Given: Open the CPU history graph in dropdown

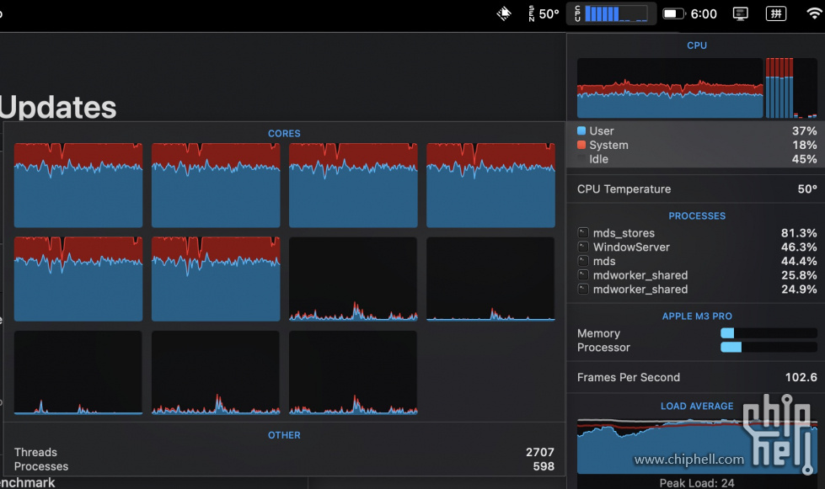Looking at the screenshot, I should (670, 88).
